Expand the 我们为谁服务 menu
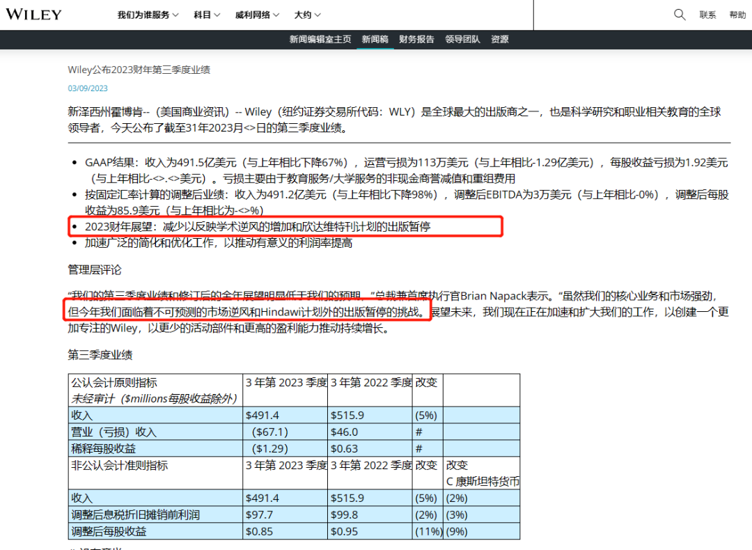 pos(148,15)
